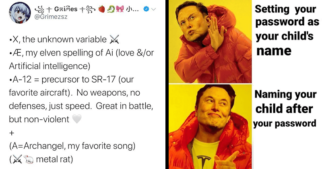This screenshot has width=322, height=169.
Task: Click crossed swords emoji beside the rat
Action: 17,159
